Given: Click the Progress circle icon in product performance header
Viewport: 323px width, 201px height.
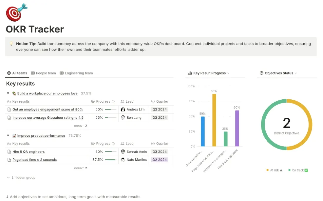Looking at the screenshot, I should point(93,144).
